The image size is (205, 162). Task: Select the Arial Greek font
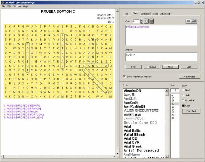pos(133,146)
